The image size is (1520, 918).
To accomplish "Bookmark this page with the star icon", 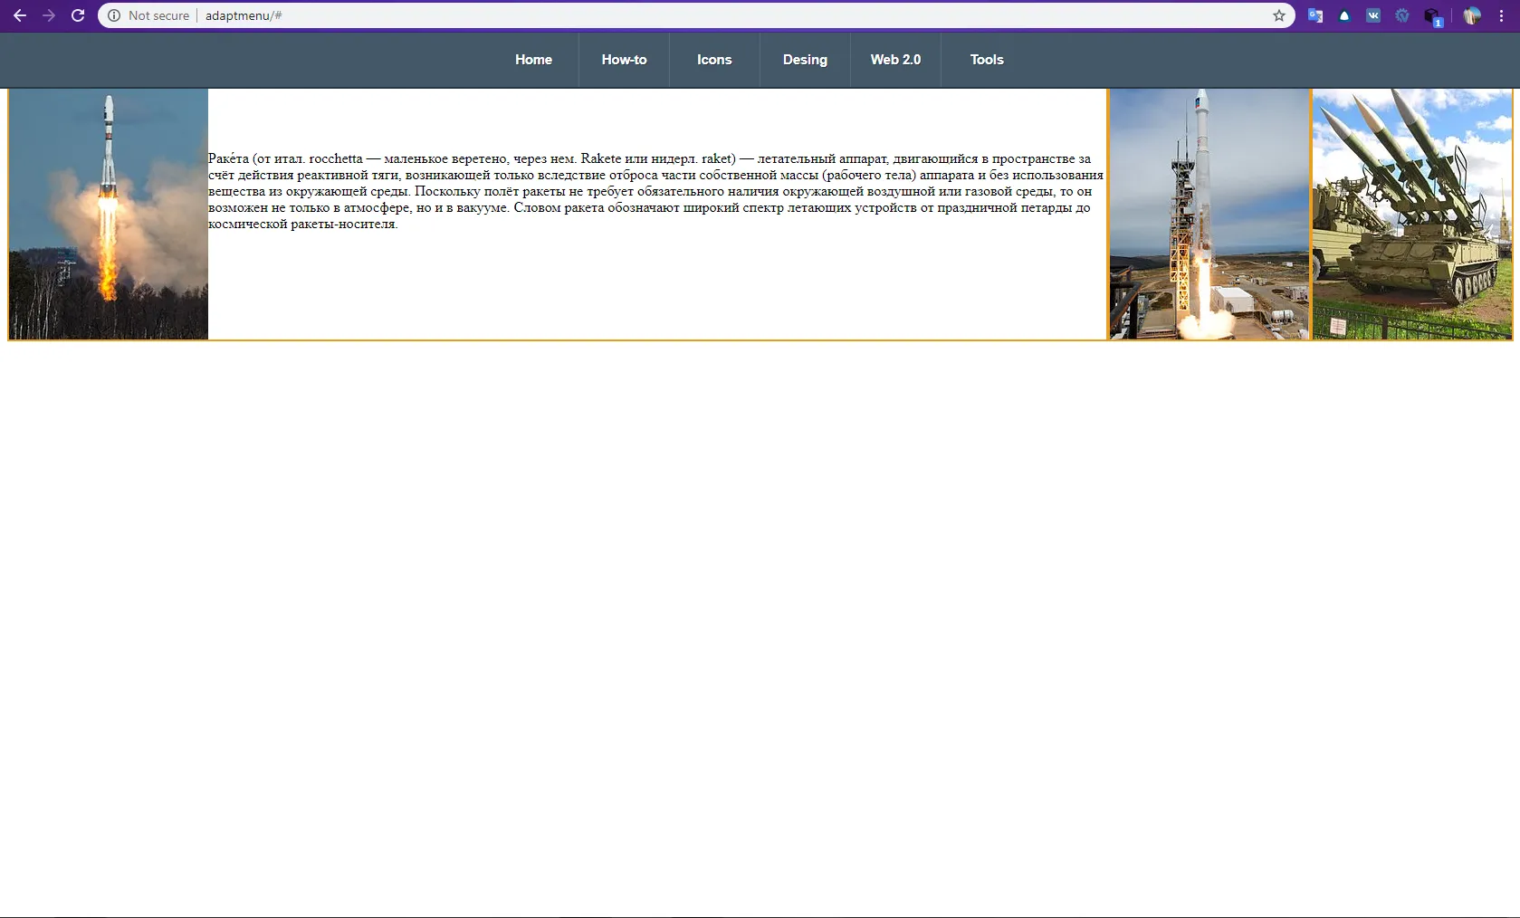I will point(1279,15).
